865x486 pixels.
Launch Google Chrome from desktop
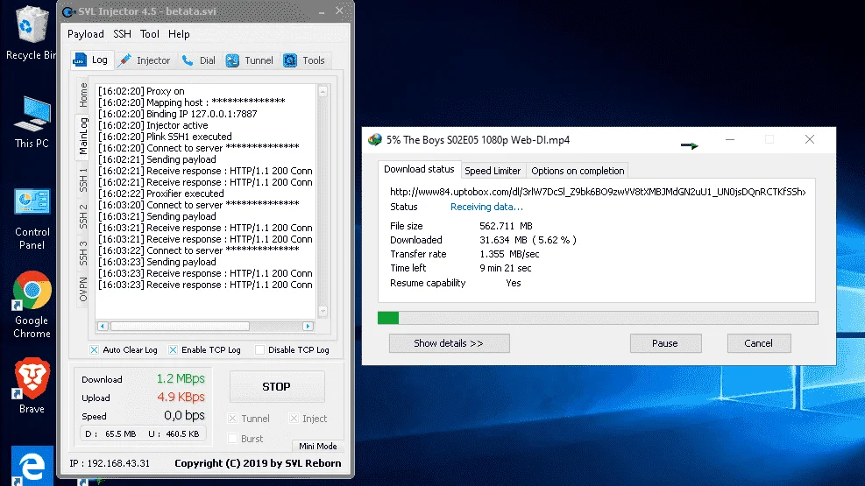(x=32, y=304)
